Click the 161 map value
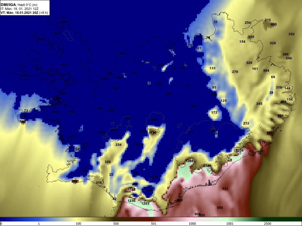302x226 pixels. click(255, 69)
